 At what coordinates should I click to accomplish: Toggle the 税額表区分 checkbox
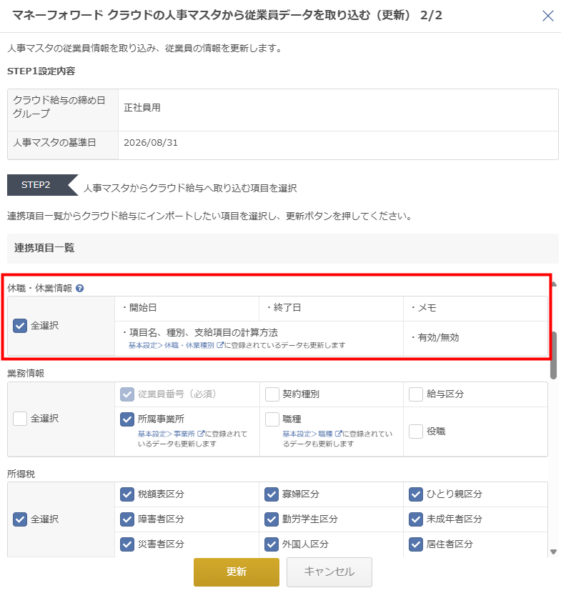coord(127,494)
